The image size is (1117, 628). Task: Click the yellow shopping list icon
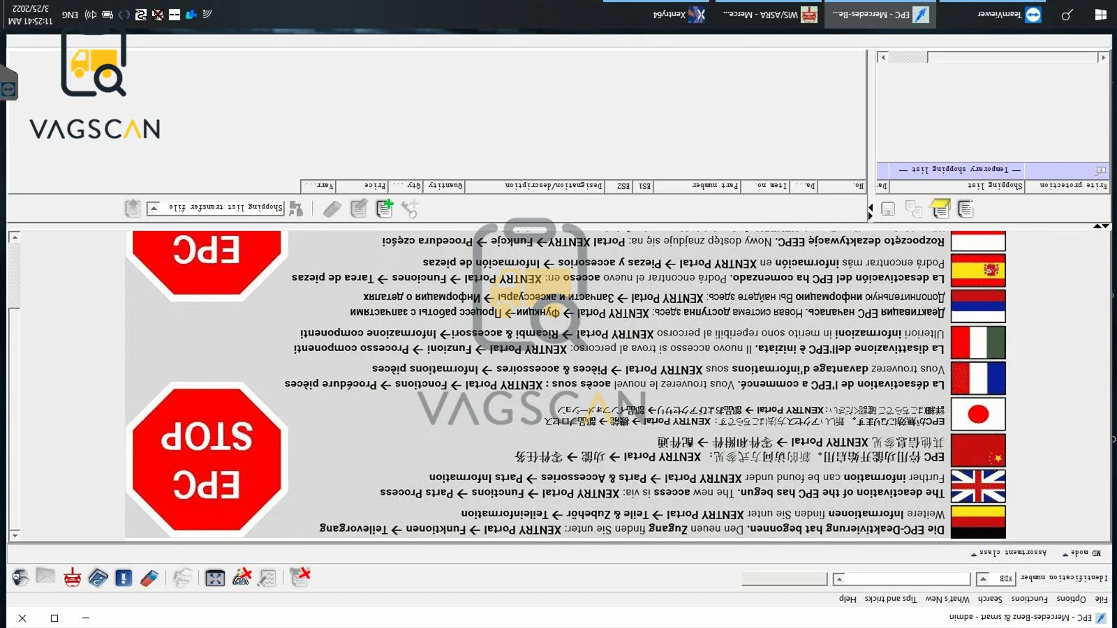pyautogui.click(x=940, y=209)
